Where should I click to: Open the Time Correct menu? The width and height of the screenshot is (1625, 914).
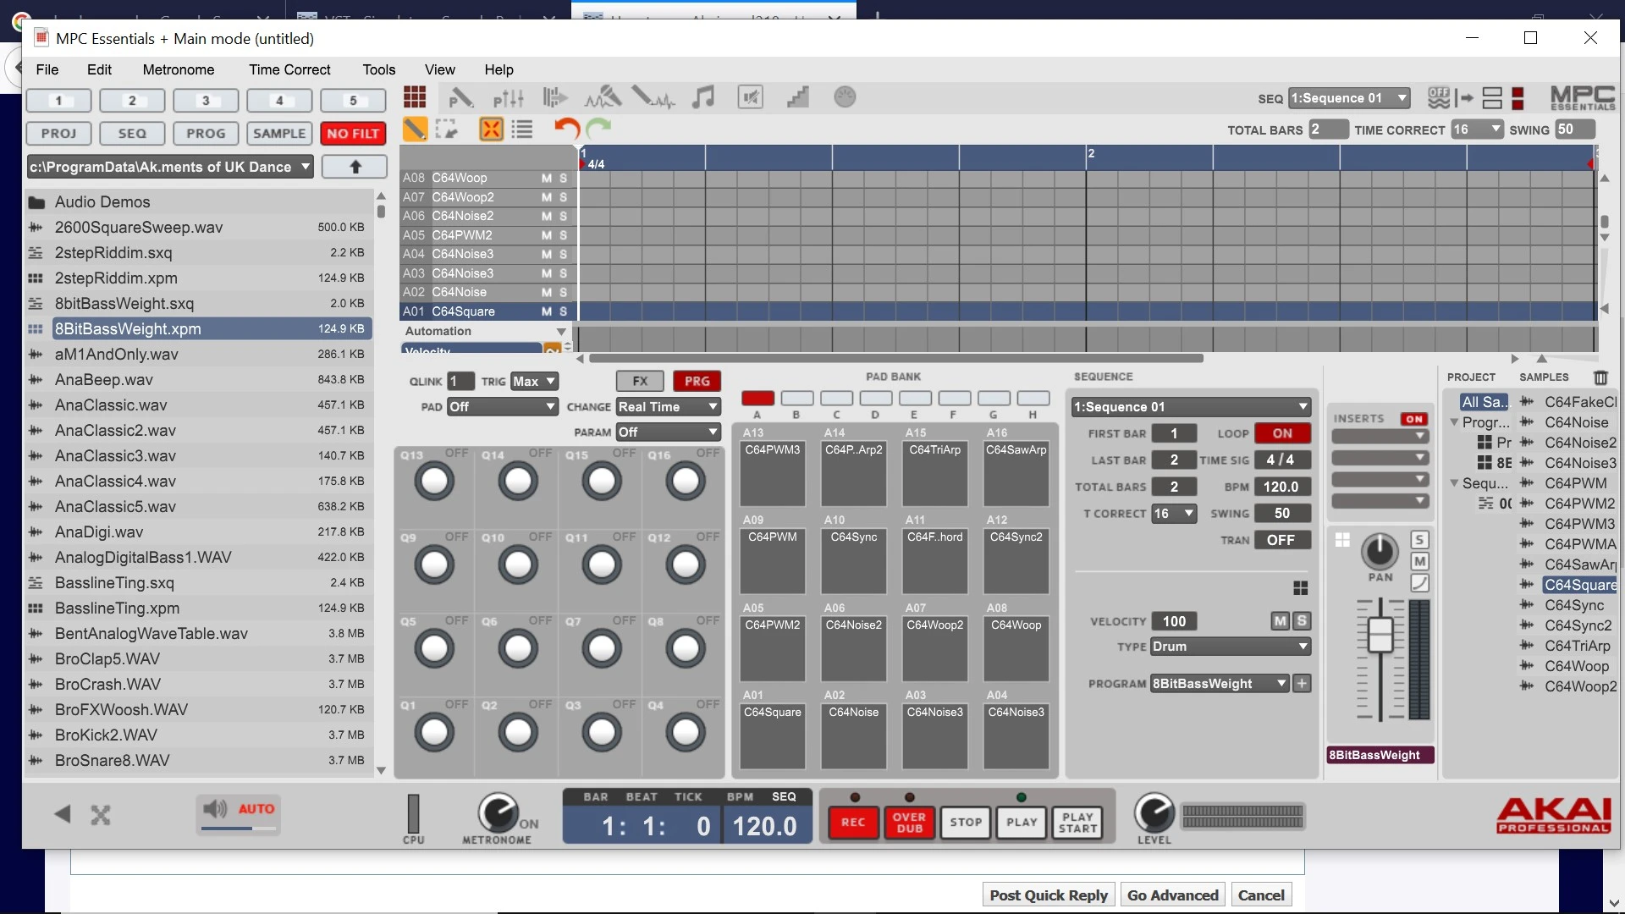[x=289, y=69]
